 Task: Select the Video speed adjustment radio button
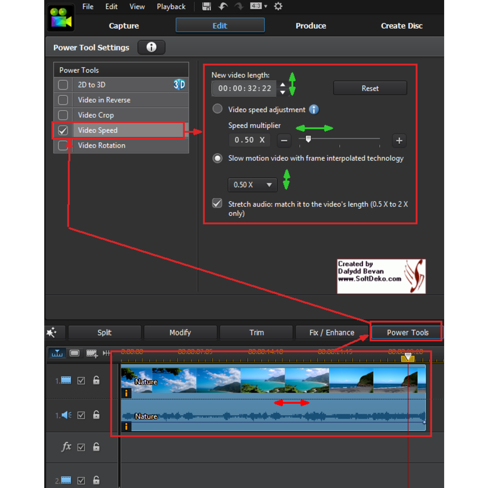pos(217,109)
